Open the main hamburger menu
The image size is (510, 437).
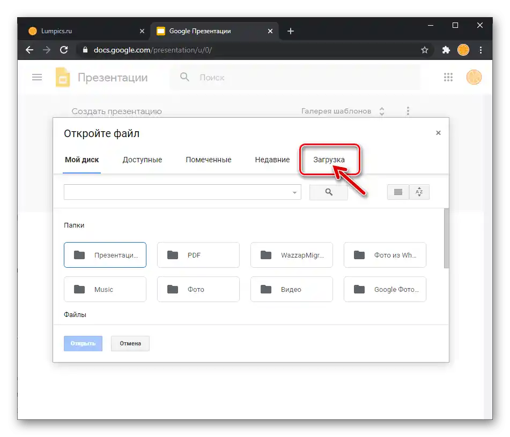(x=36, y=77)
